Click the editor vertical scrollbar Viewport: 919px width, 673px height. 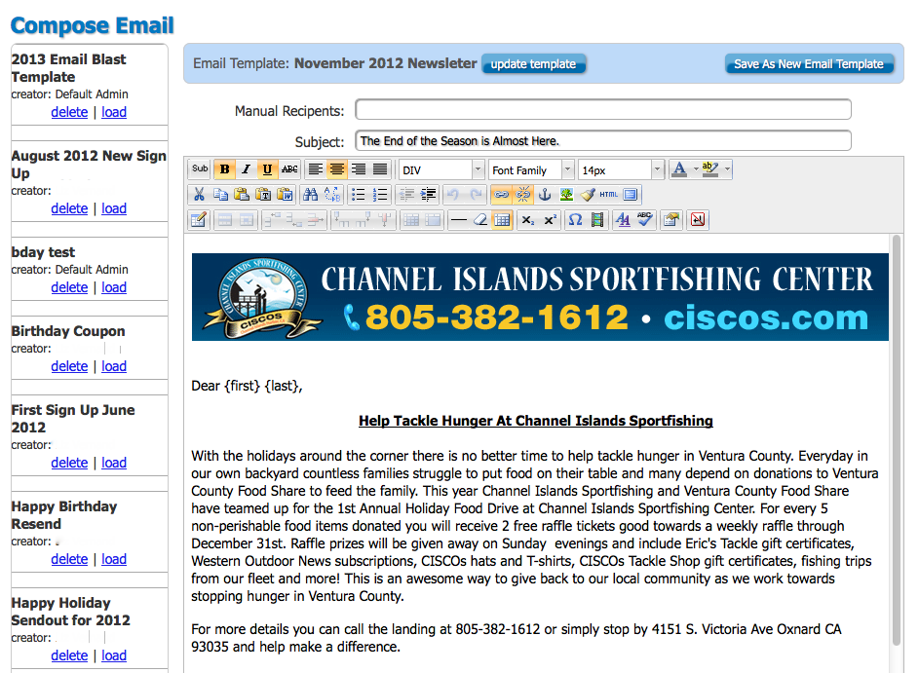(897, 439)
